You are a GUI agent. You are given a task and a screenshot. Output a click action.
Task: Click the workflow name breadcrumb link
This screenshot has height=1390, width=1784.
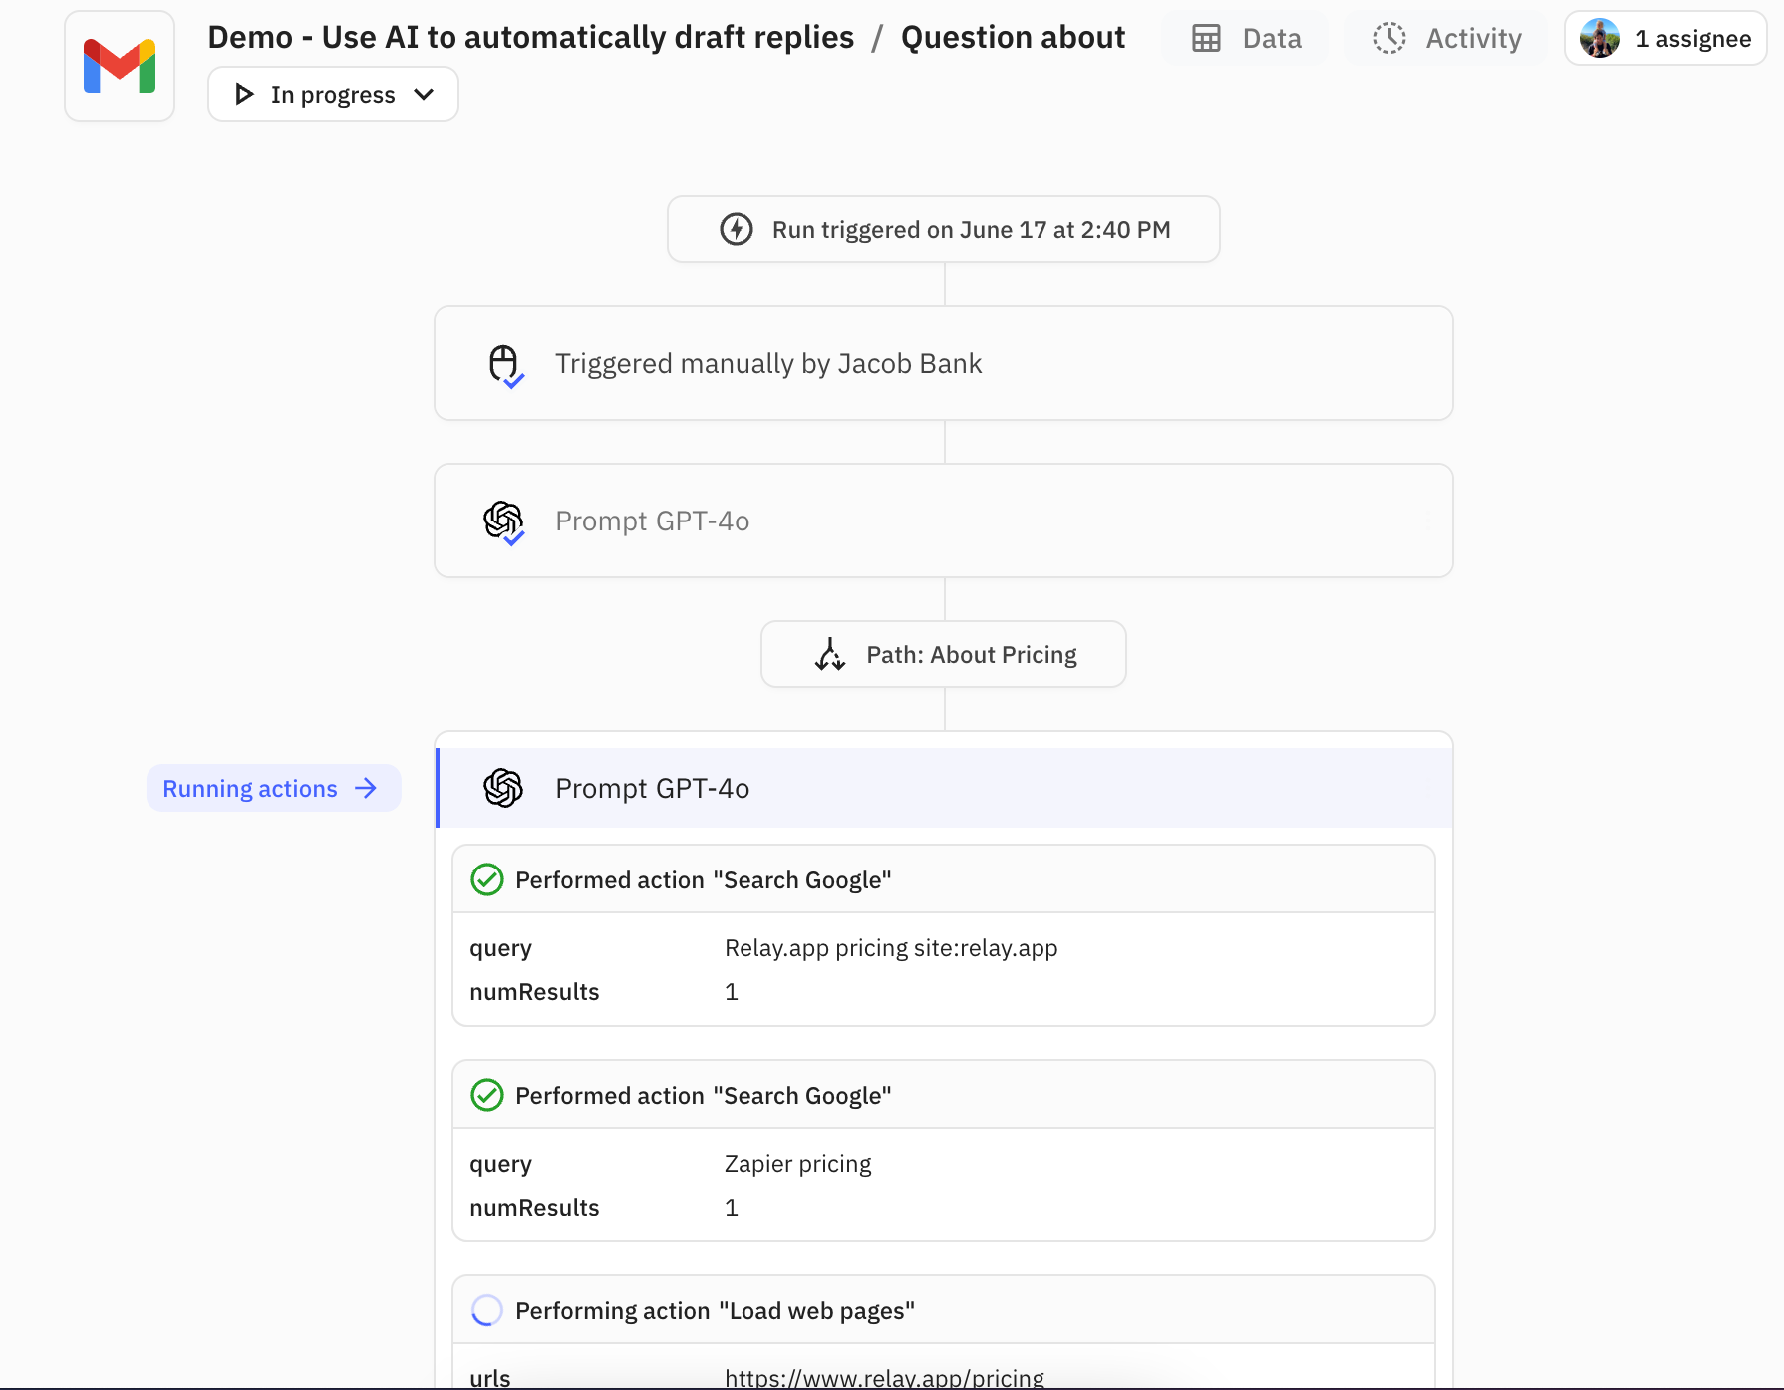(530, 37)
